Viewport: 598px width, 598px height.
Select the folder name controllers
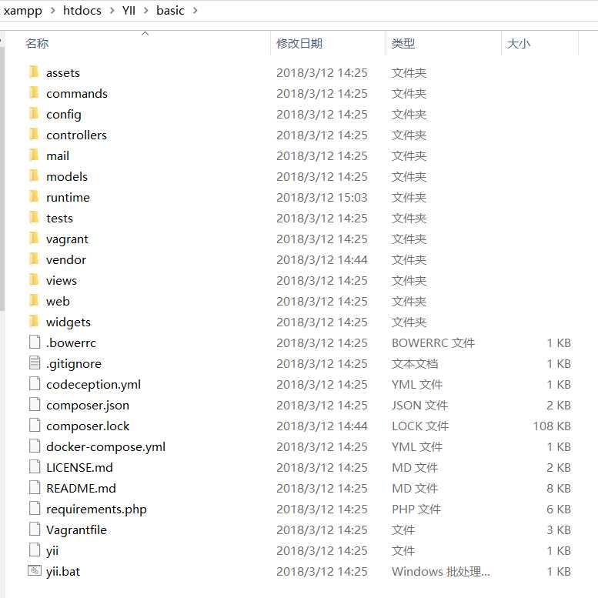76,135
